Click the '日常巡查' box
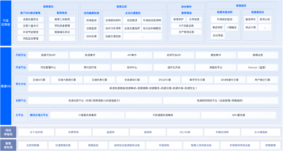The width and height of the screenshot is (283, 151). click(194, 19)
